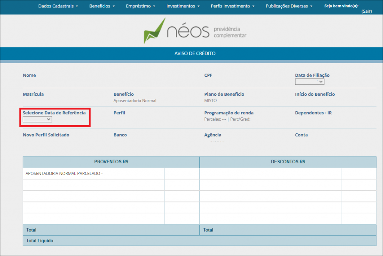
Task: Click the MISTO plan value
Action: point(210,101)
